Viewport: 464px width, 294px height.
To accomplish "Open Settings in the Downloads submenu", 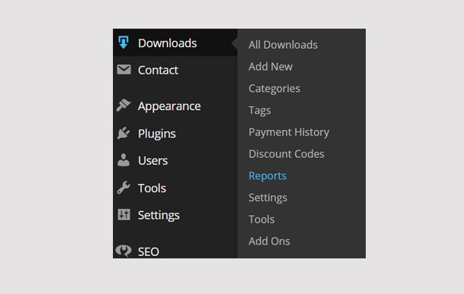I will (x=268, y=198).
